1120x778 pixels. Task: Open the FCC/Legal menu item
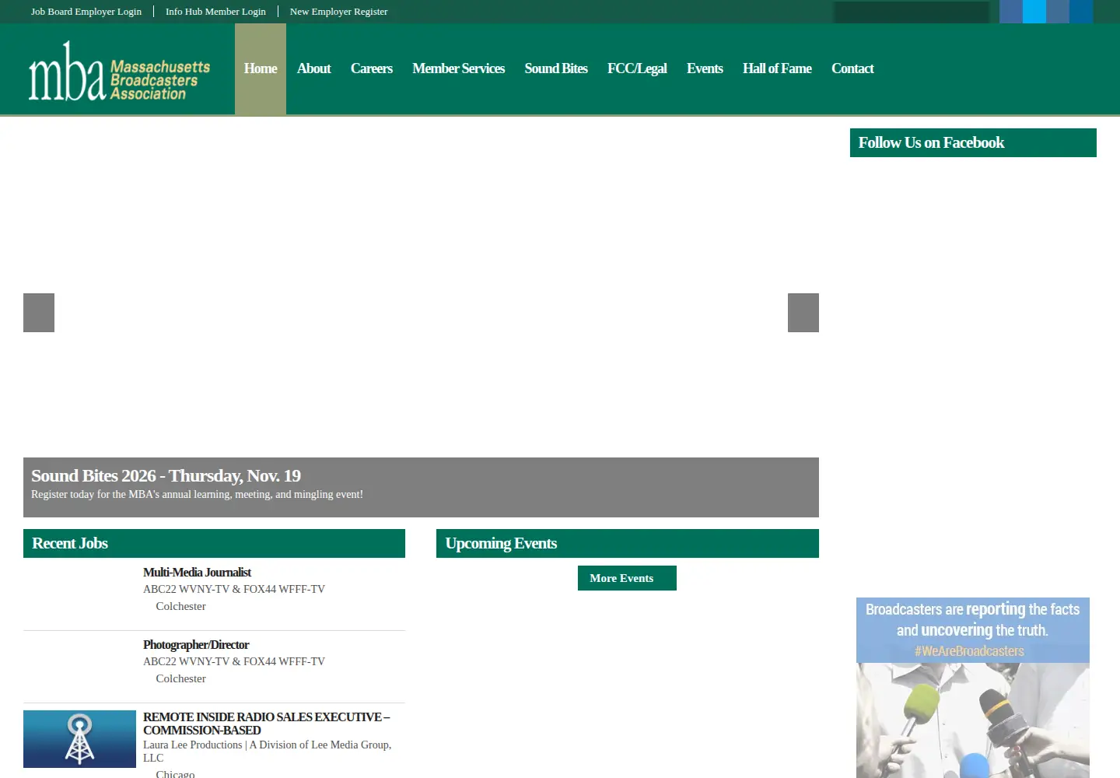pyautogui.click(x=637, y=68)
